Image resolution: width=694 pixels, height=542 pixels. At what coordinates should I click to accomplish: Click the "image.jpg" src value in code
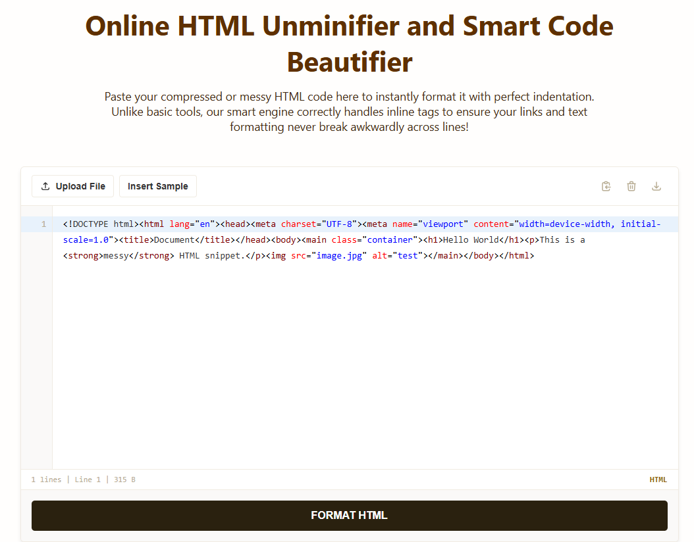338,255
